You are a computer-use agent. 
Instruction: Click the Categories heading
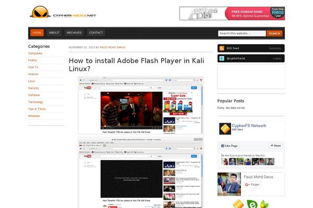point(39,46)
